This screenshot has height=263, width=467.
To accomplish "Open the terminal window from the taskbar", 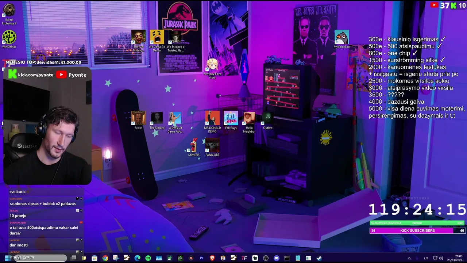I will [287, 258].
